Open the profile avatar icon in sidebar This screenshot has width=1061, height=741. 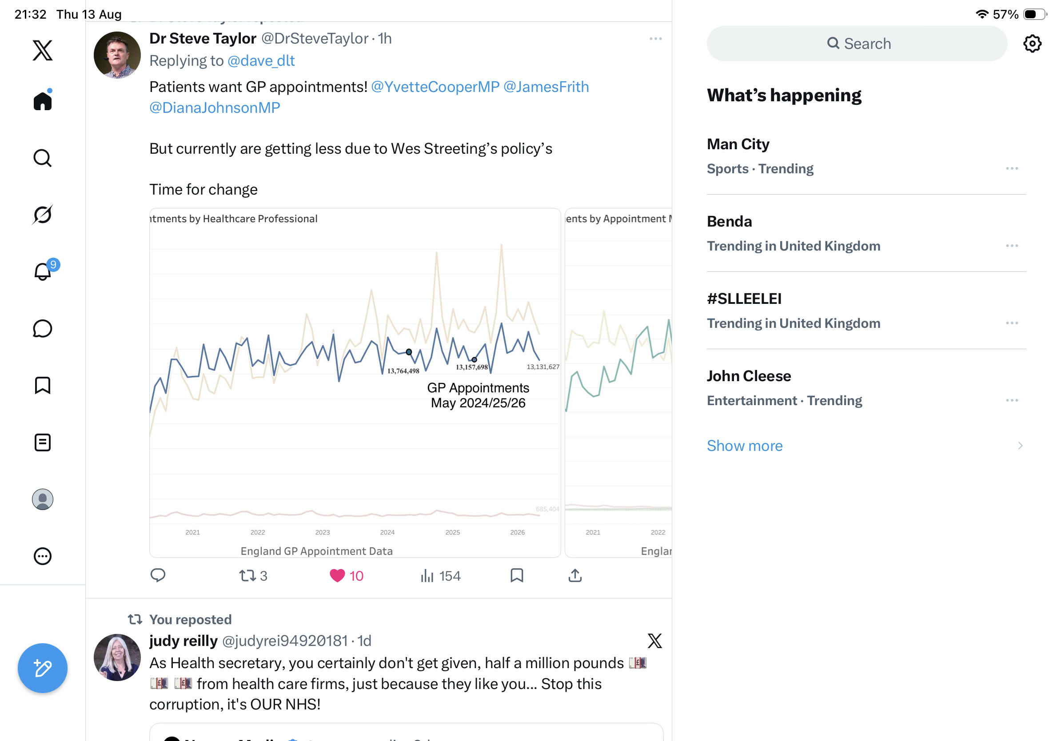point(43,499)
